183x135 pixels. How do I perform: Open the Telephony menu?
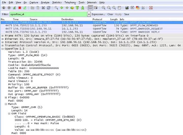[70, 2]
